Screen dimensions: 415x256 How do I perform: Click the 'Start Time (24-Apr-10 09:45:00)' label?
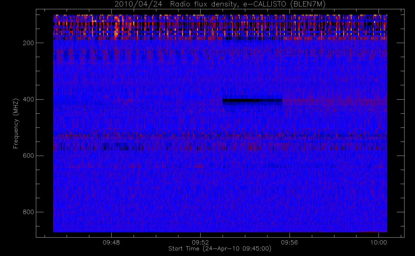(x=220, y=249)
